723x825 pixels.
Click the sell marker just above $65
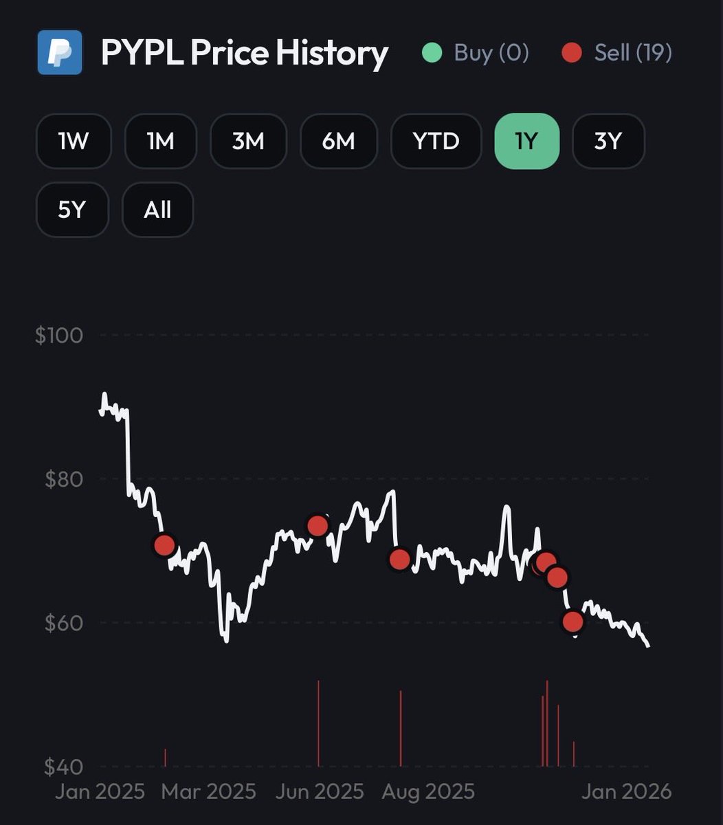click(557, 577)
